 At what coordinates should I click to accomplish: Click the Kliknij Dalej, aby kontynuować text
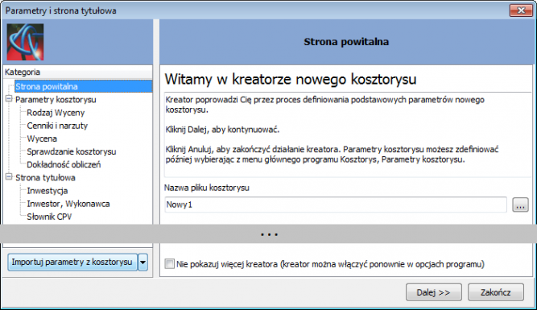222,130
